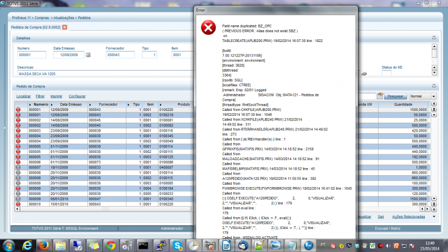
Task: Click the grid scroll-left arrow at bottom
Action: [17, 209]
